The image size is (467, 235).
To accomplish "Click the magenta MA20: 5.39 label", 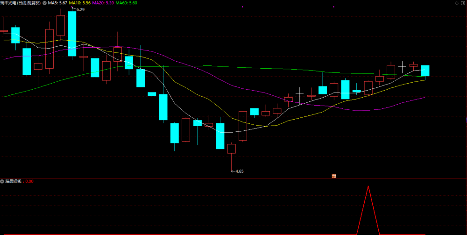I will point(103,3).
